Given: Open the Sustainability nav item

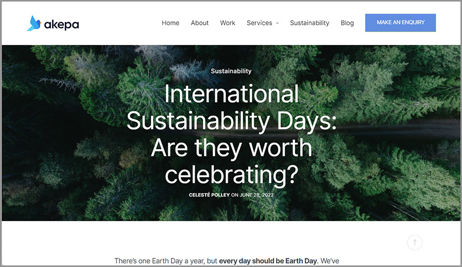Looking at the screenshot, I should click(x=309, y=23).
